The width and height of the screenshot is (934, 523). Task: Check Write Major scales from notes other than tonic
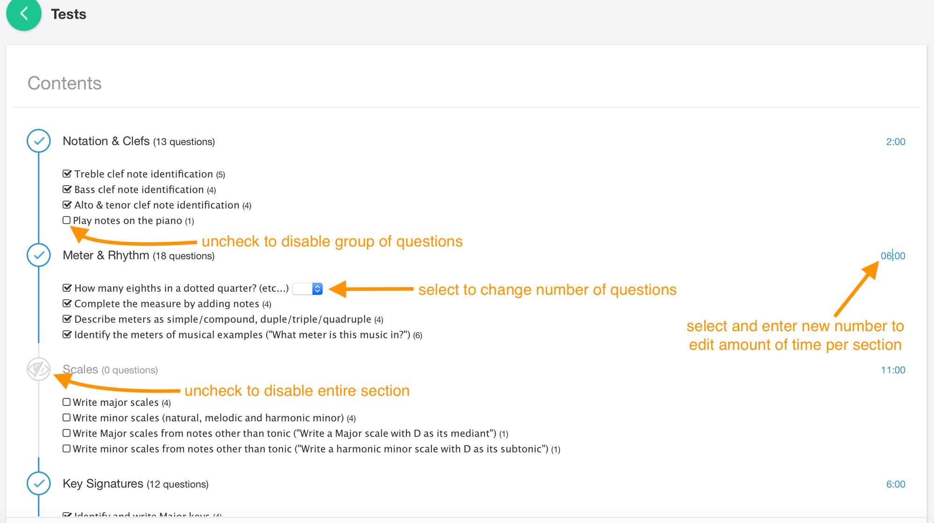pyautogui.click(x=66, y=433)
